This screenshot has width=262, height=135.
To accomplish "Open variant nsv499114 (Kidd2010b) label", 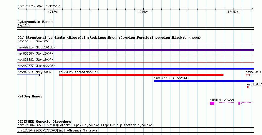I will [36, 47].
